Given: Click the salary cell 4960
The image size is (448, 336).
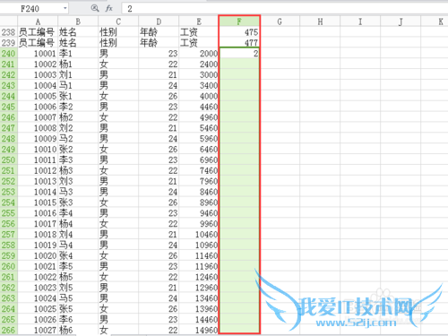Looking at the screenshot, I should (199, 117).
